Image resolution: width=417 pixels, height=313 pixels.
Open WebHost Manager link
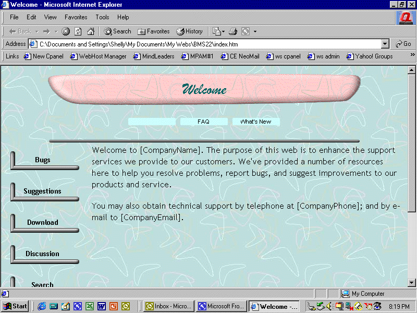coord(98,56)
